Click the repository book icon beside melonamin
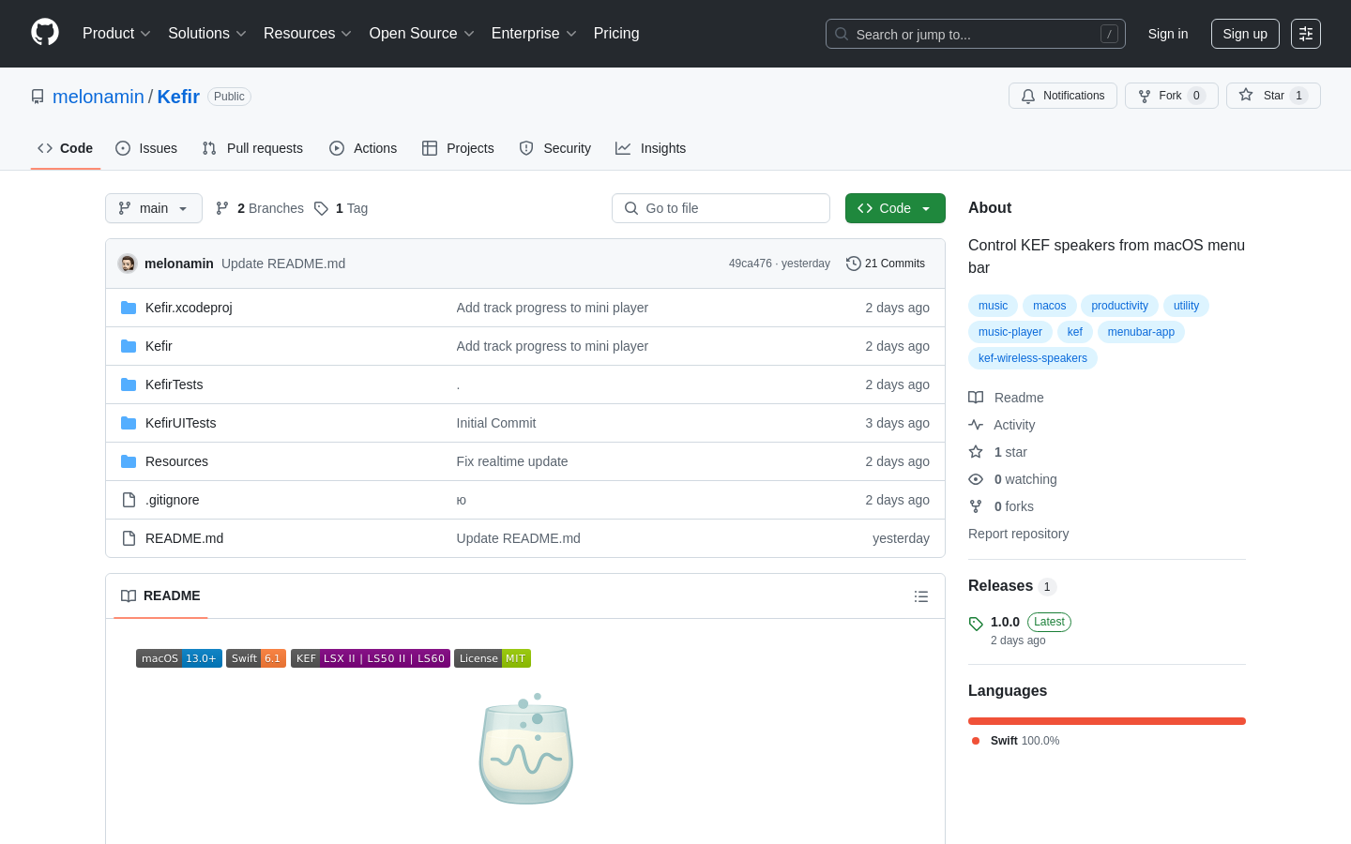The height and width of the screenshot is (844, 1351). click(x=38, y=97)
